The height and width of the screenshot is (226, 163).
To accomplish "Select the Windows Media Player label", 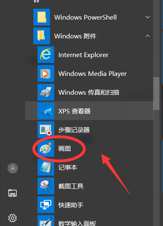I will pyautogui.click(x=93, y=74).
